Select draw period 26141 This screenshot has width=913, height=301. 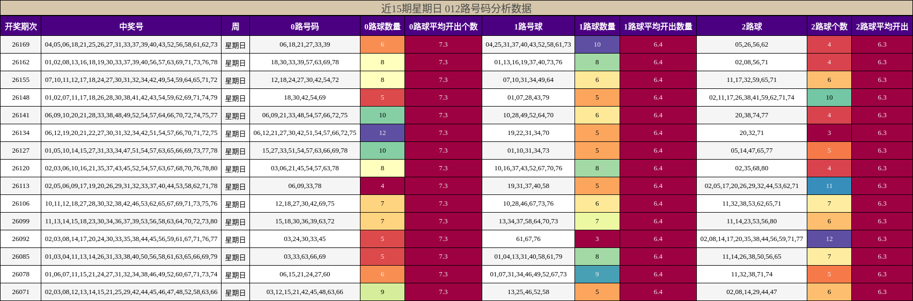point(21,115)
